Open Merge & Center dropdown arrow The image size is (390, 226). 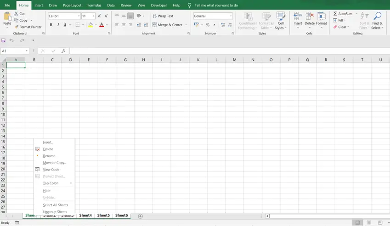(186, 25)
